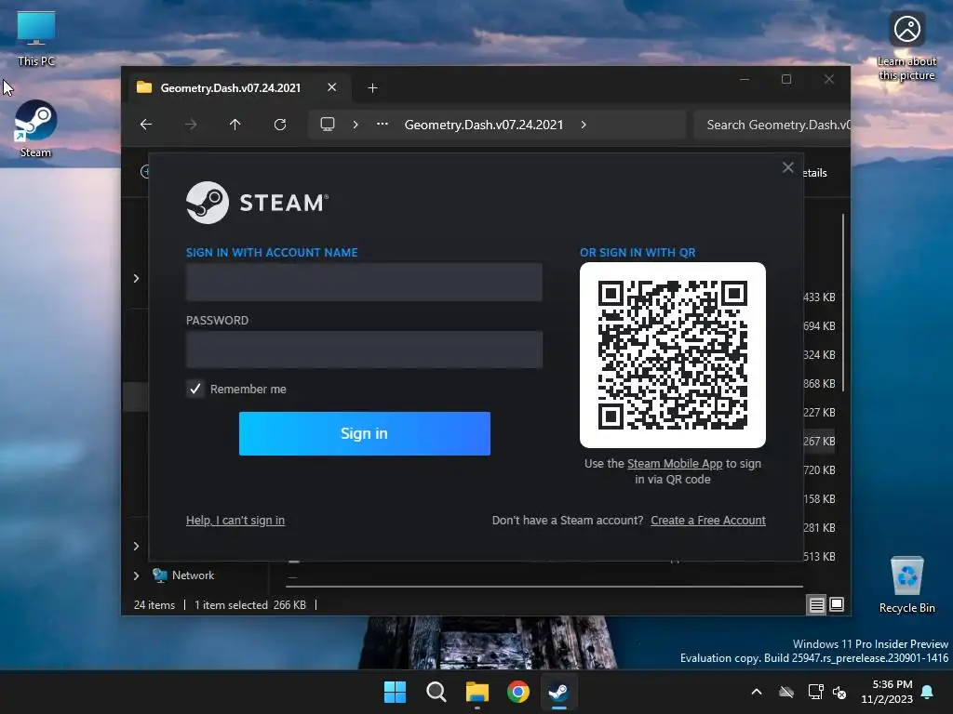Open the network status tray icon

point(815,692)
